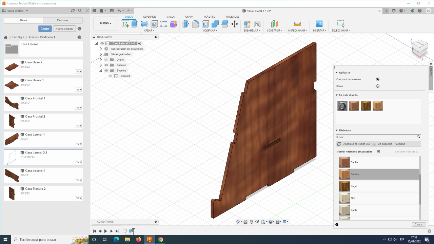The image size is (434, 244).
Task: Expand Vistas guardadas node
Action: (x=101, y=54)
